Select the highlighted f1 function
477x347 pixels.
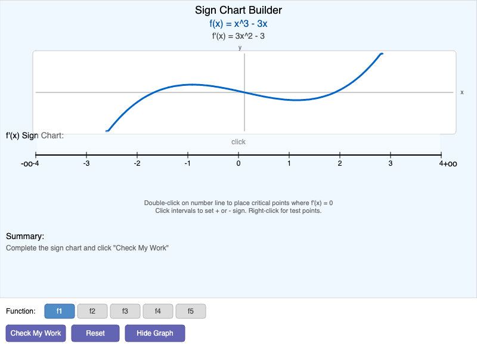pos(60,311)
